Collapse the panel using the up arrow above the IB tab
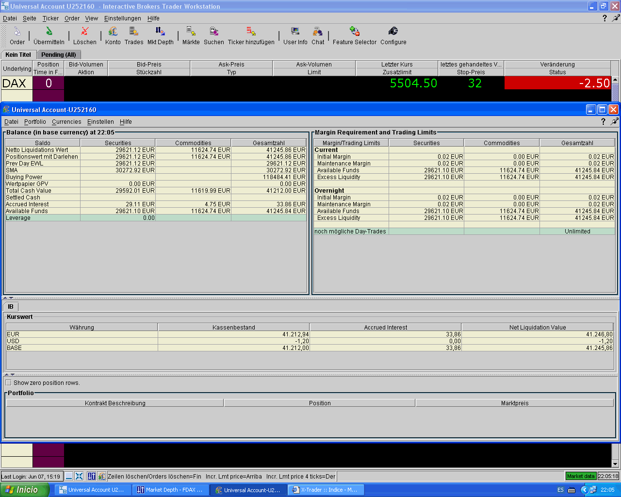This screenshot has width=621, height=497. click(5, 298)
